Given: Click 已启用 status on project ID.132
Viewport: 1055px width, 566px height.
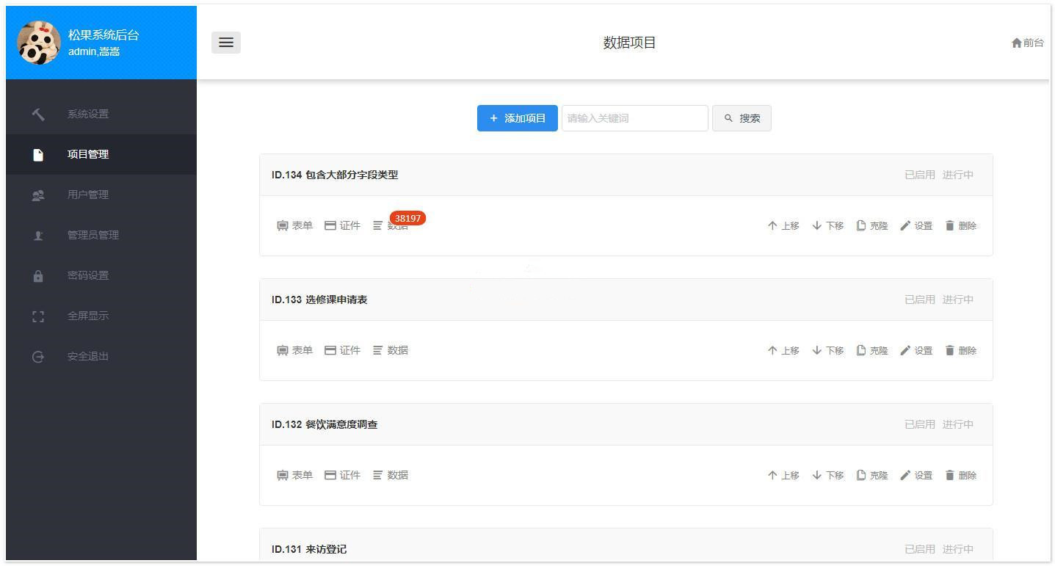Looking at the screenshot, I should [919, 424].
